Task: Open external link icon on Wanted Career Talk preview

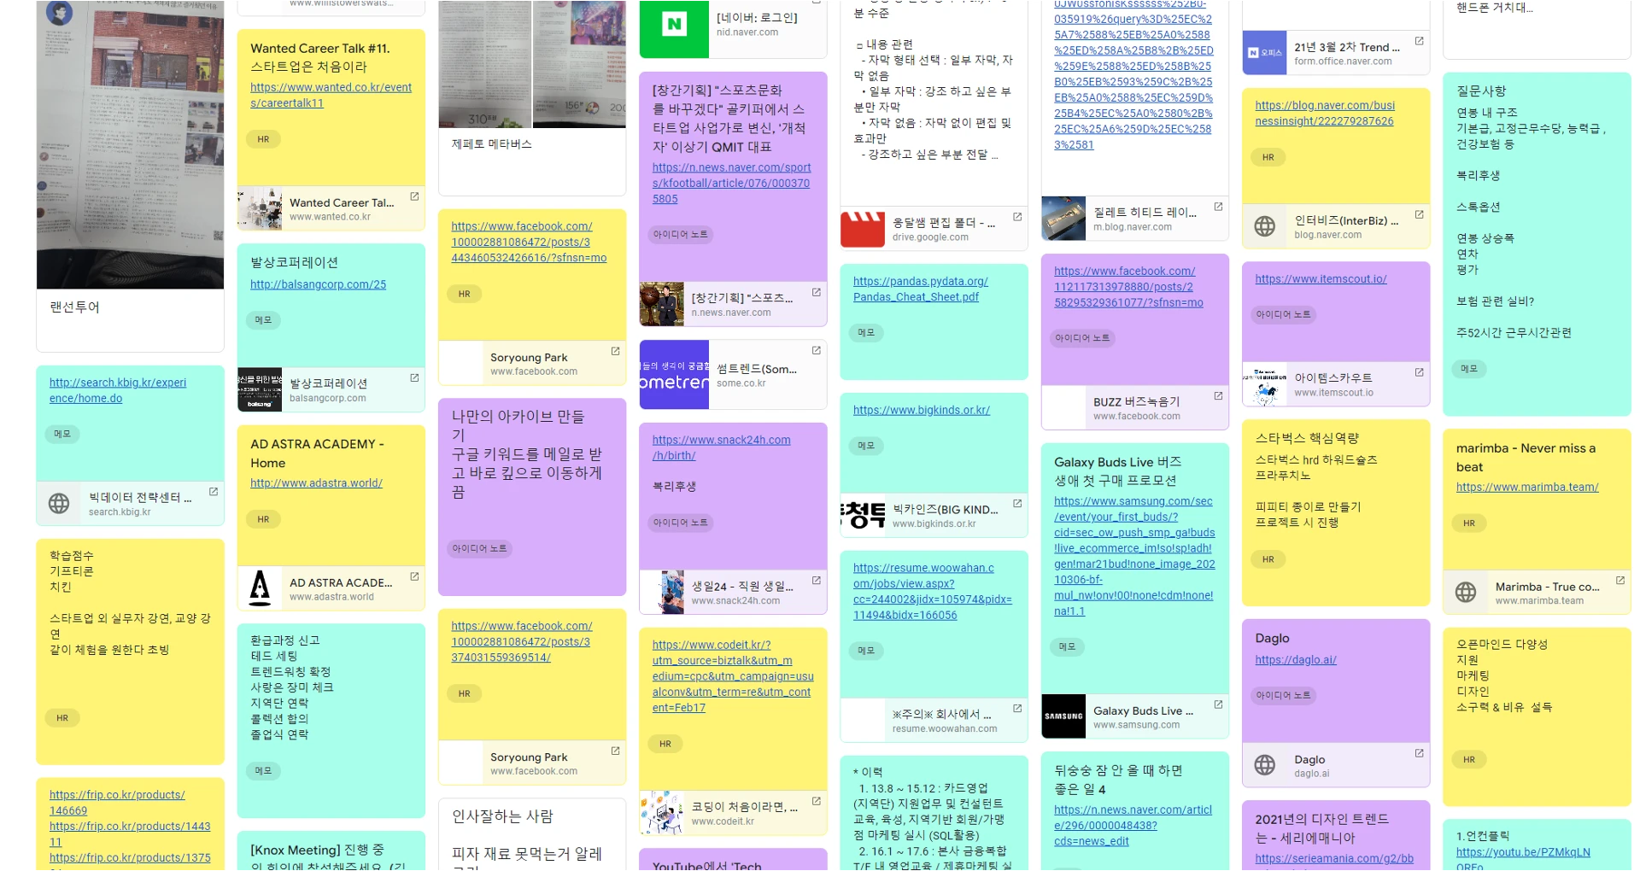Action: point(414,196)
